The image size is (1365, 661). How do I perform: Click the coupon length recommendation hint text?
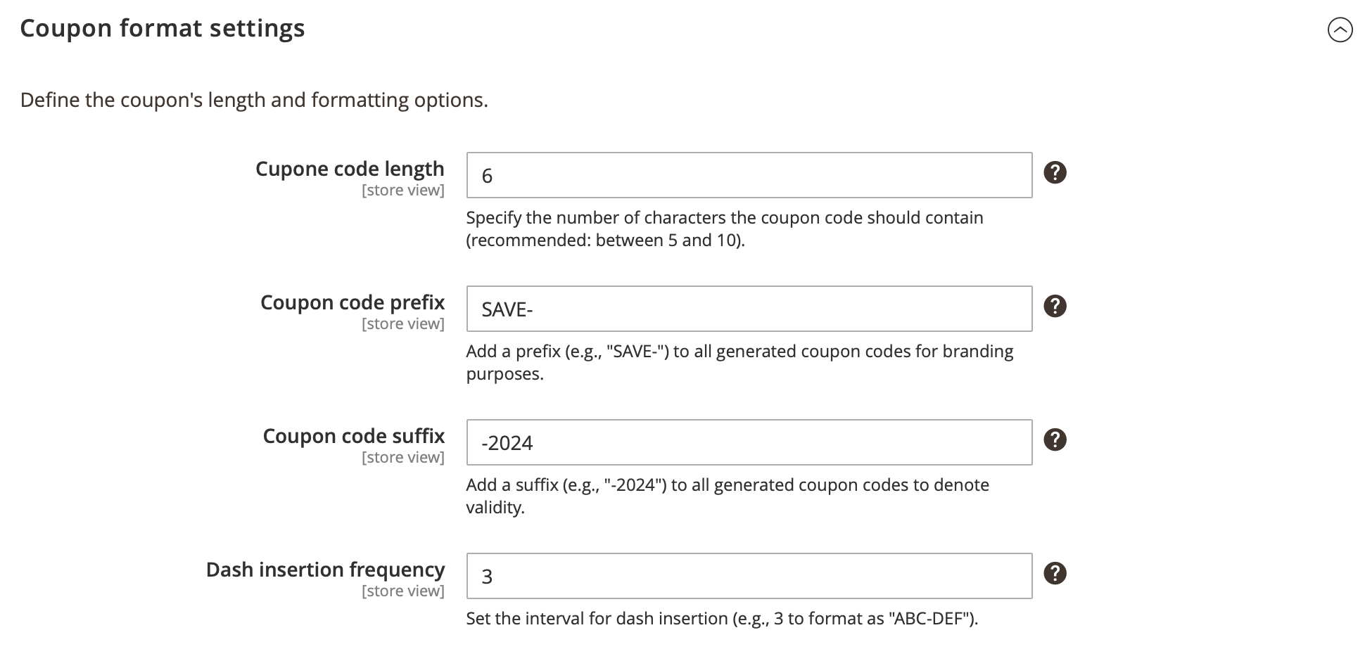pyautogui.click(x=724, y=229)
